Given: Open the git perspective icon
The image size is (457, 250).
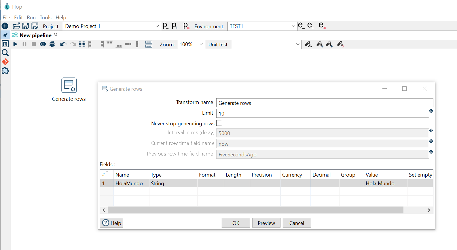Looking at the screenshot, I should 5,62.
